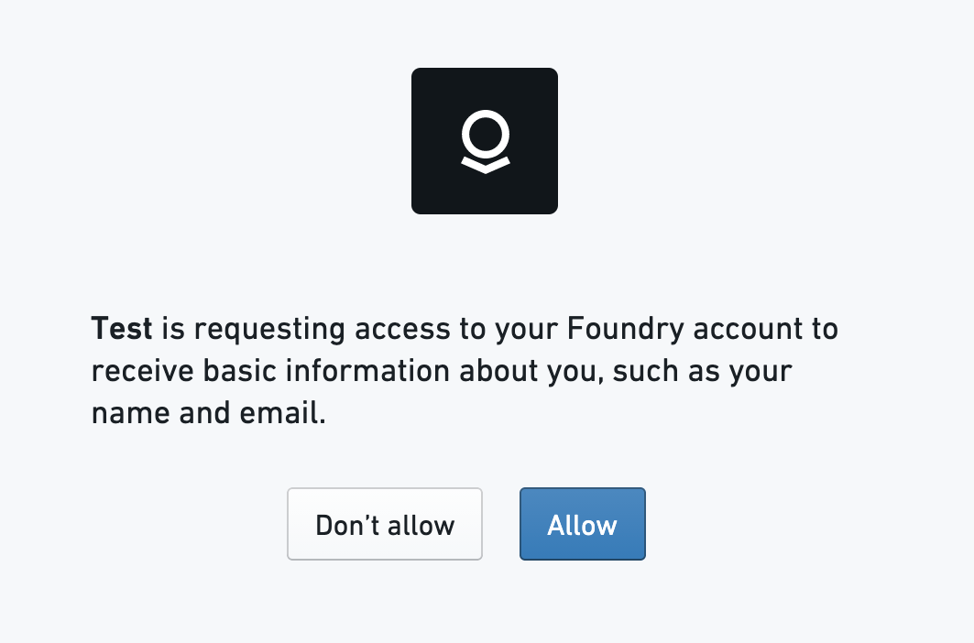Approve the Test application's access request

[582, 524]
